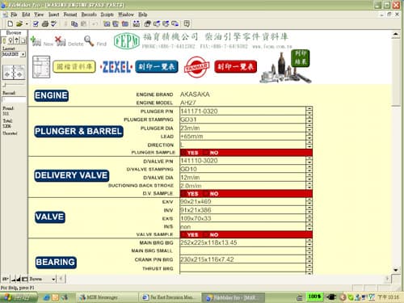The height and width of the screenshot is (303, 404).
Task: Click the Print icon in the toolbar
Action: (x=45, y=24)
